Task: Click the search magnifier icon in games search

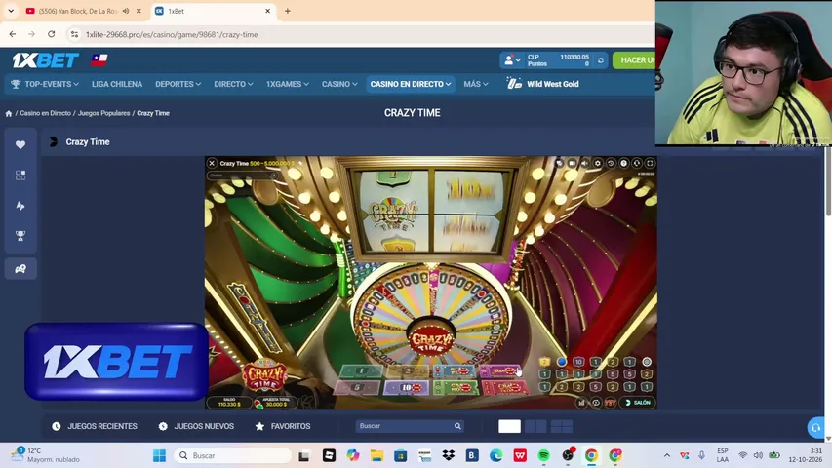Action: coord(457,426)
